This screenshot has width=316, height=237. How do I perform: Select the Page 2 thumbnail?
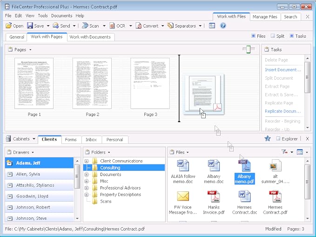pos(92,84)
